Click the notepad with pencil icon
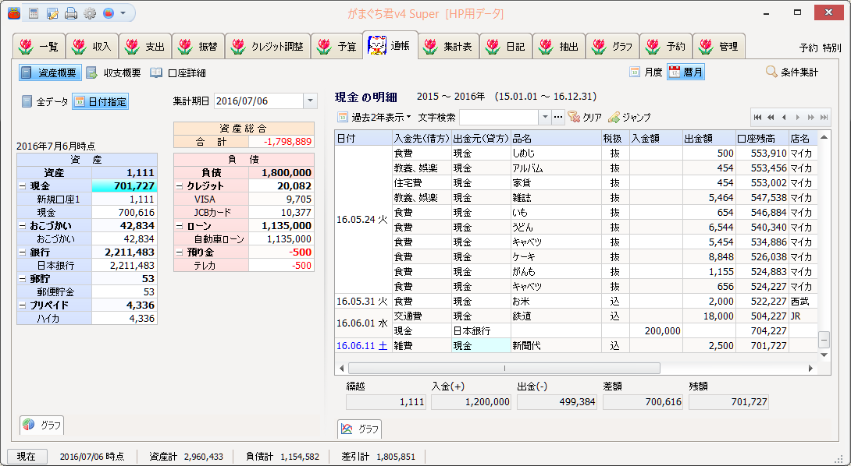851x466 pixels. (52, 13)
